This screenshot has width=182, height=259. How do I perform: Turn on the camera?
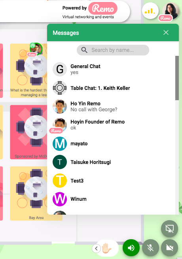169,248
